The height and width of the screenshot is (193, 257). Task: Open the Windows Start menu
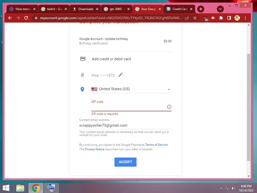[x=6, y=188]
